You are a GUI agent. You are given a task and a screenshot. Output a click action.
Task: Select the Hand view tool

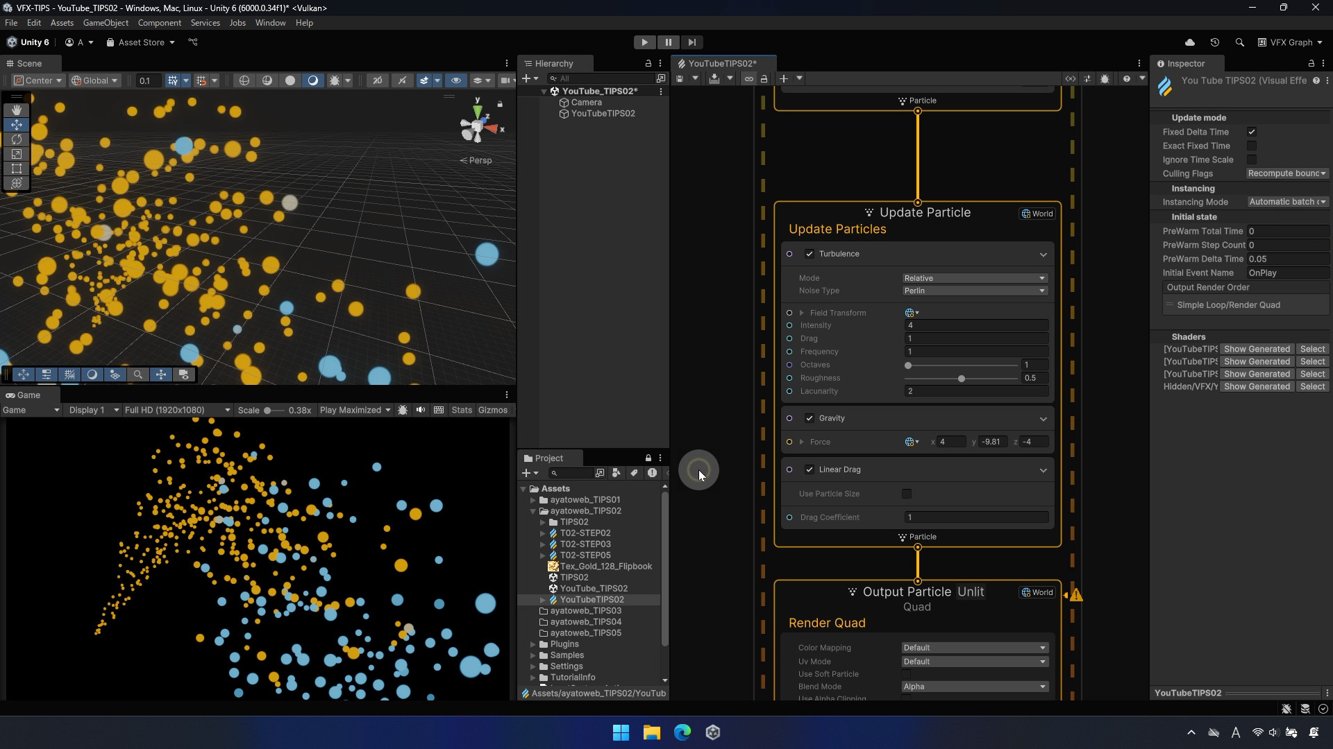(x=17, y=110)
